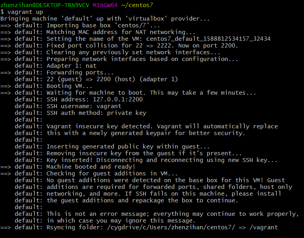Click the 'Checking for guest additions in VM' line
The height and width of the screenshot is (238, 304).
click(89, 173)
